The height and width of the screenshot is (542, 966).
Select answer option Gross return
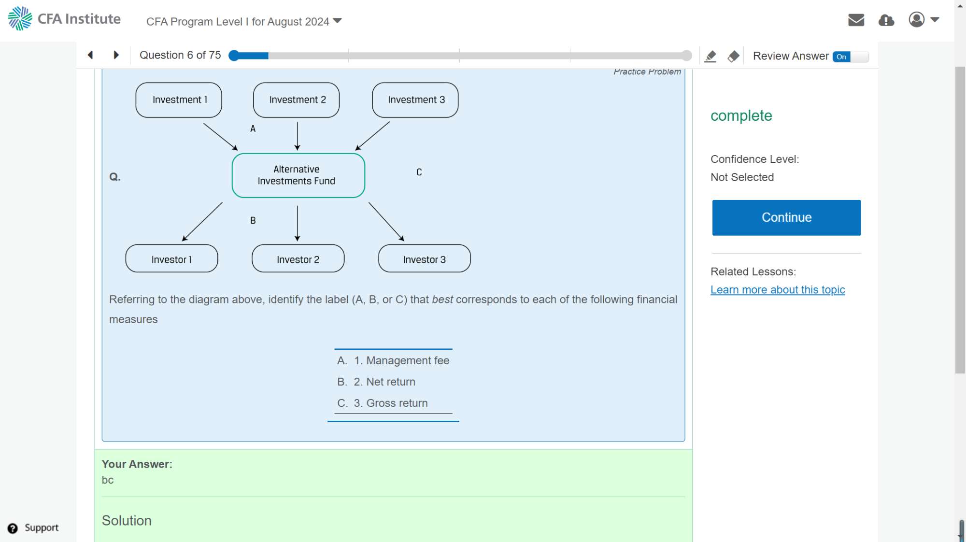(383, 403)
